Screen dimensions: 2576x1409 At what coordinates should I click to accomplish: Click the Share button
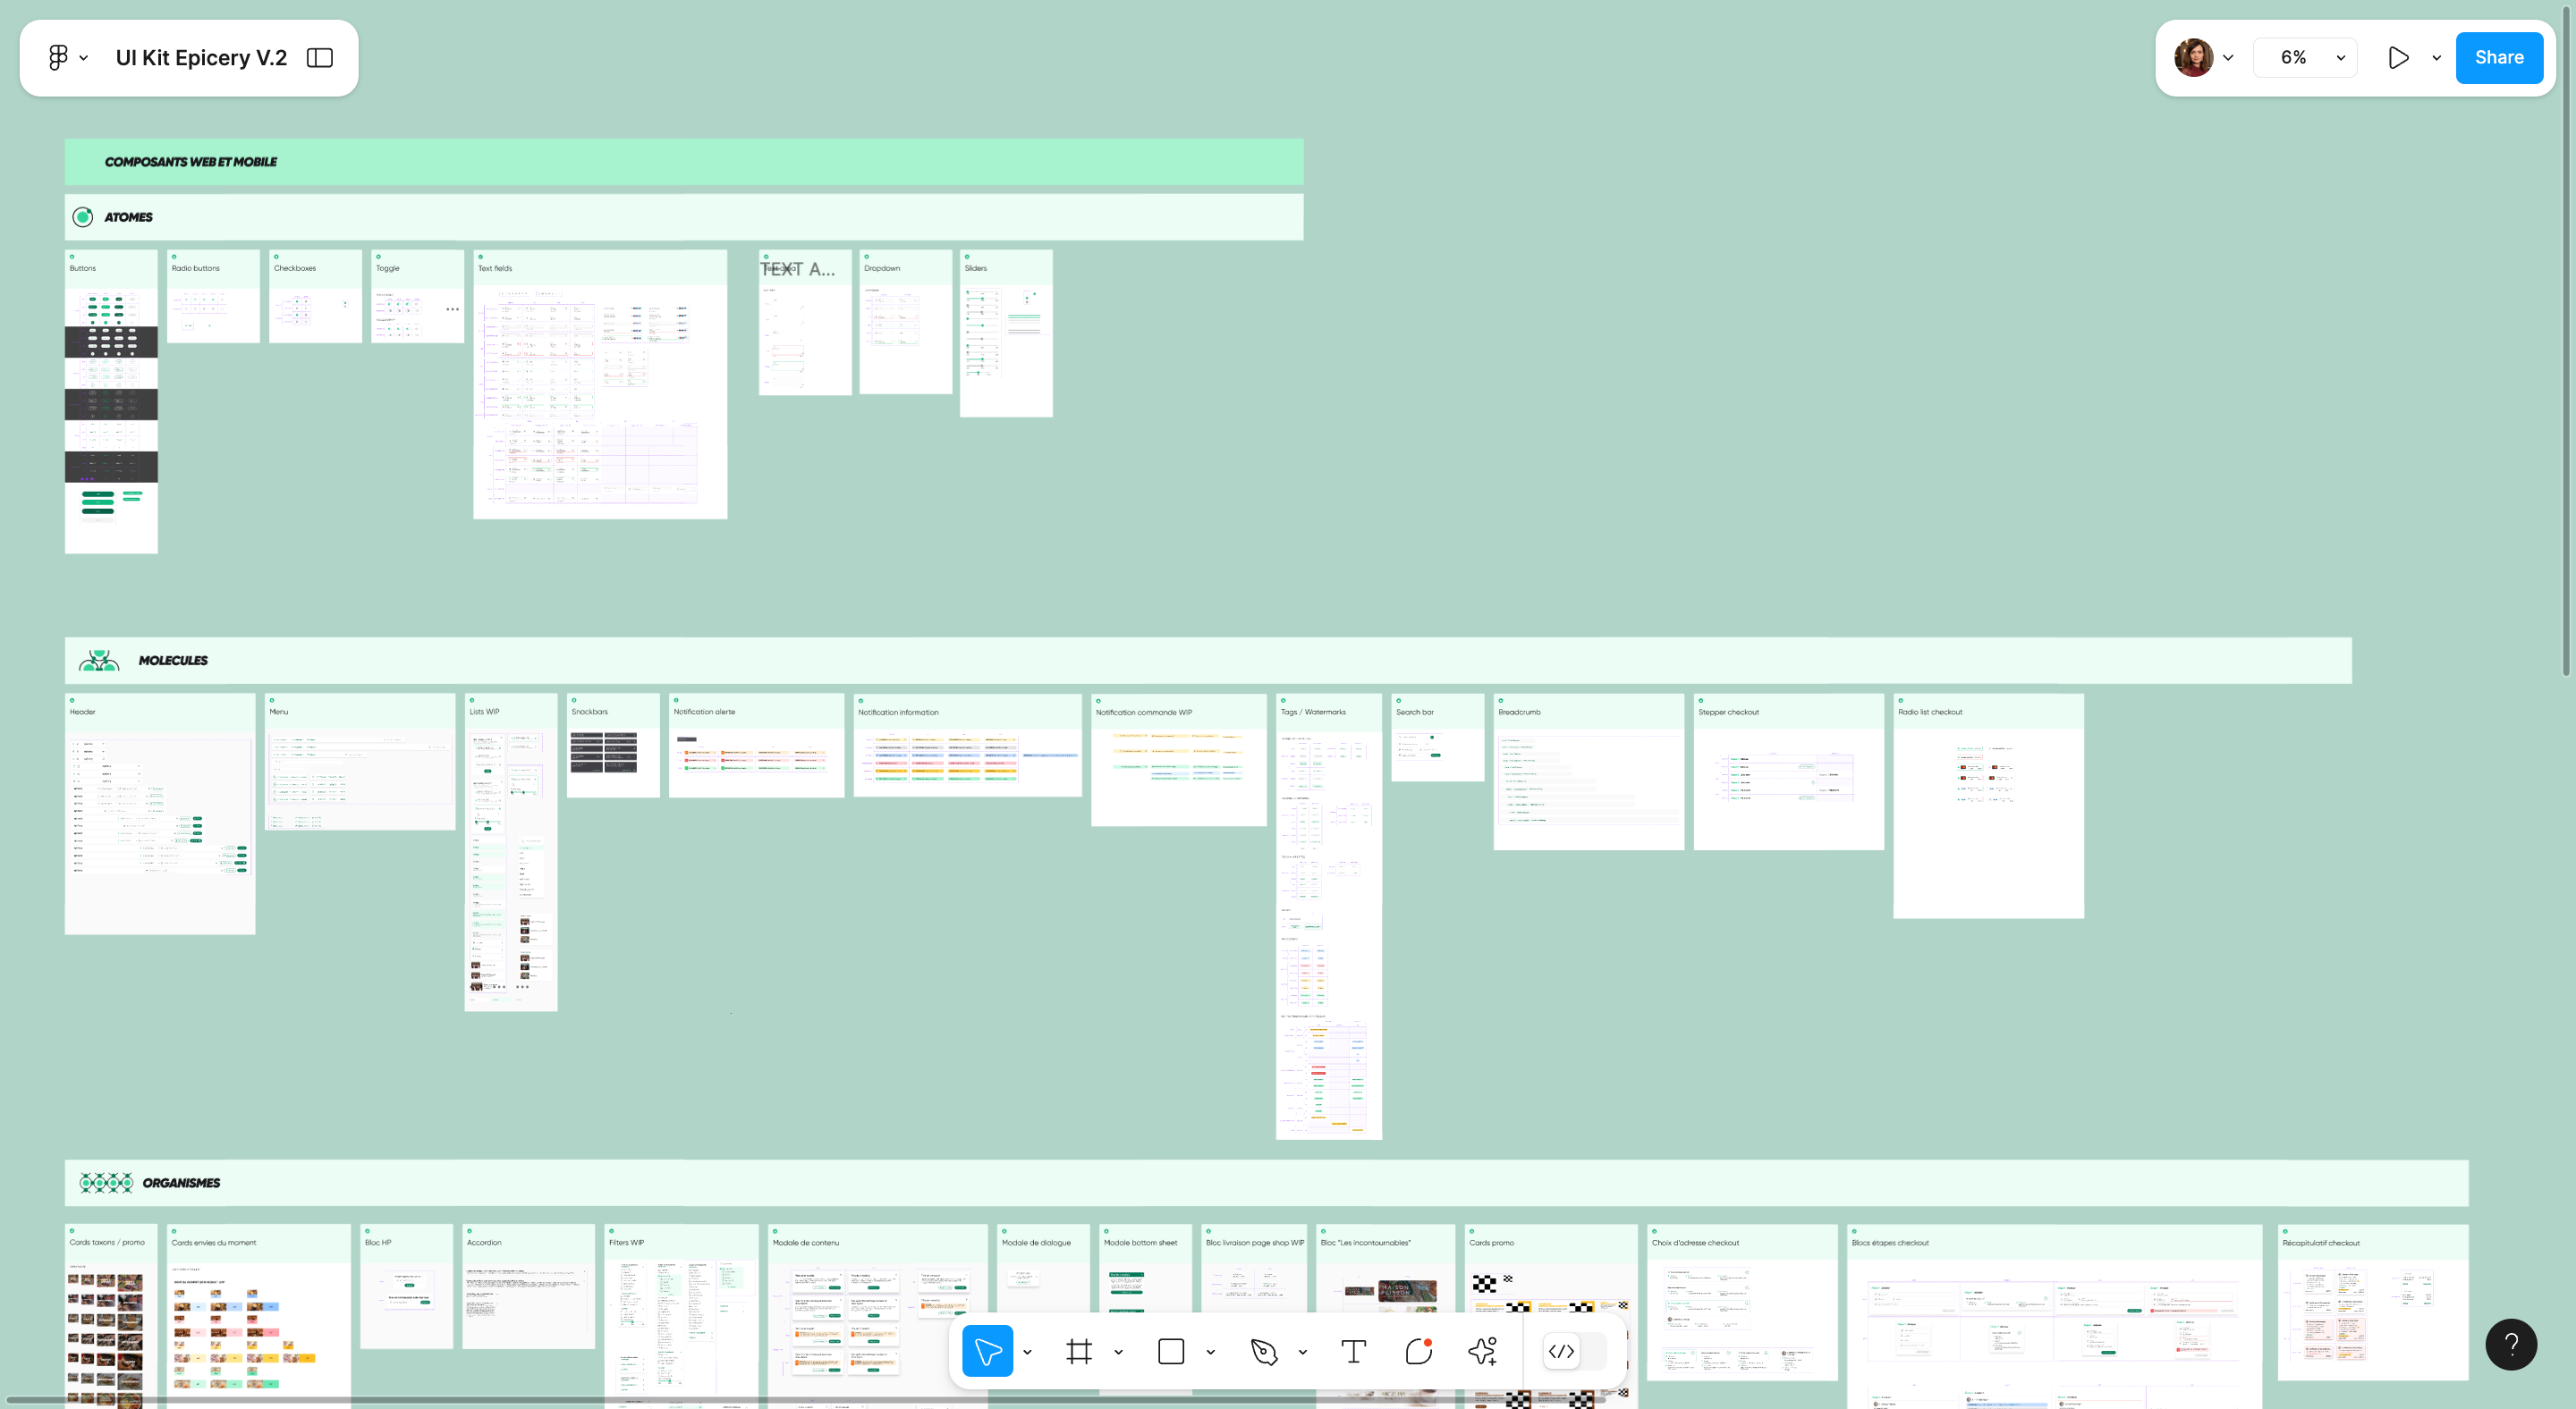(x=2499, y=58)
